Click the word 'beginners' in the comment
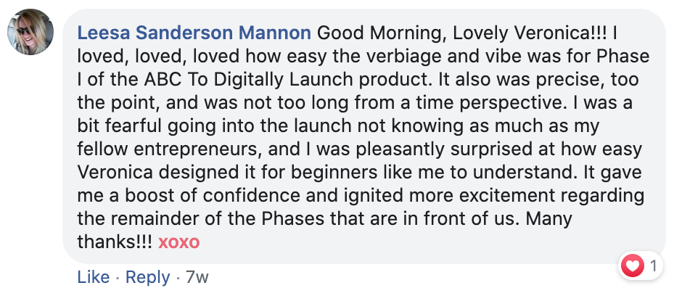Image resolution: width=682 pixels, height=296 pixels. [x=334, y=173]
